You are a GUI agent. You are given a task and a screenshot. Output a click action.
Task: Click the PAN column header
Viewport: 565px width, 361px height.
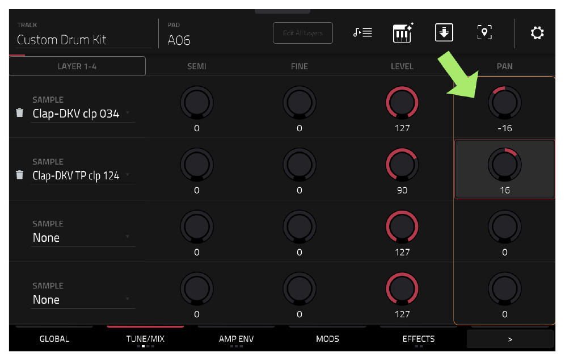(x=504, y=66)
